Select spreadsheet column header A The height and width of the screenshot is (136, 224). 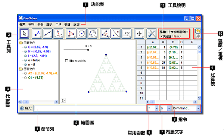pos(153,42)
